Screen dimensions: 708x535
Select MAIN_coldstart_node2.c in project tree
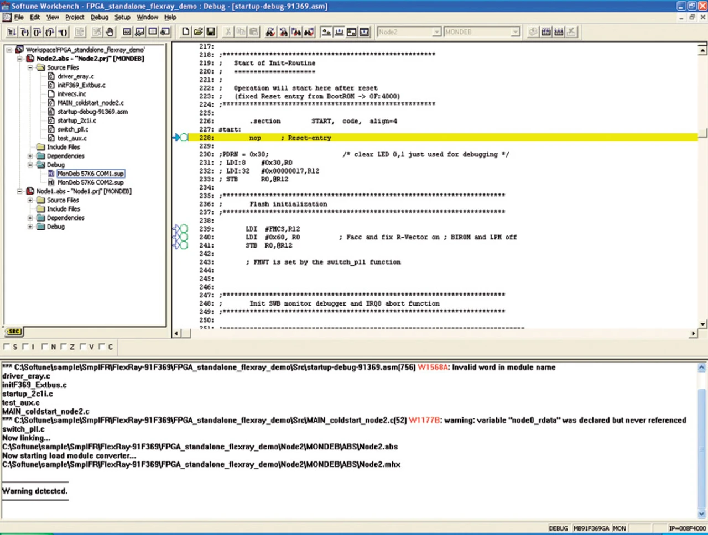click(90, 103)
